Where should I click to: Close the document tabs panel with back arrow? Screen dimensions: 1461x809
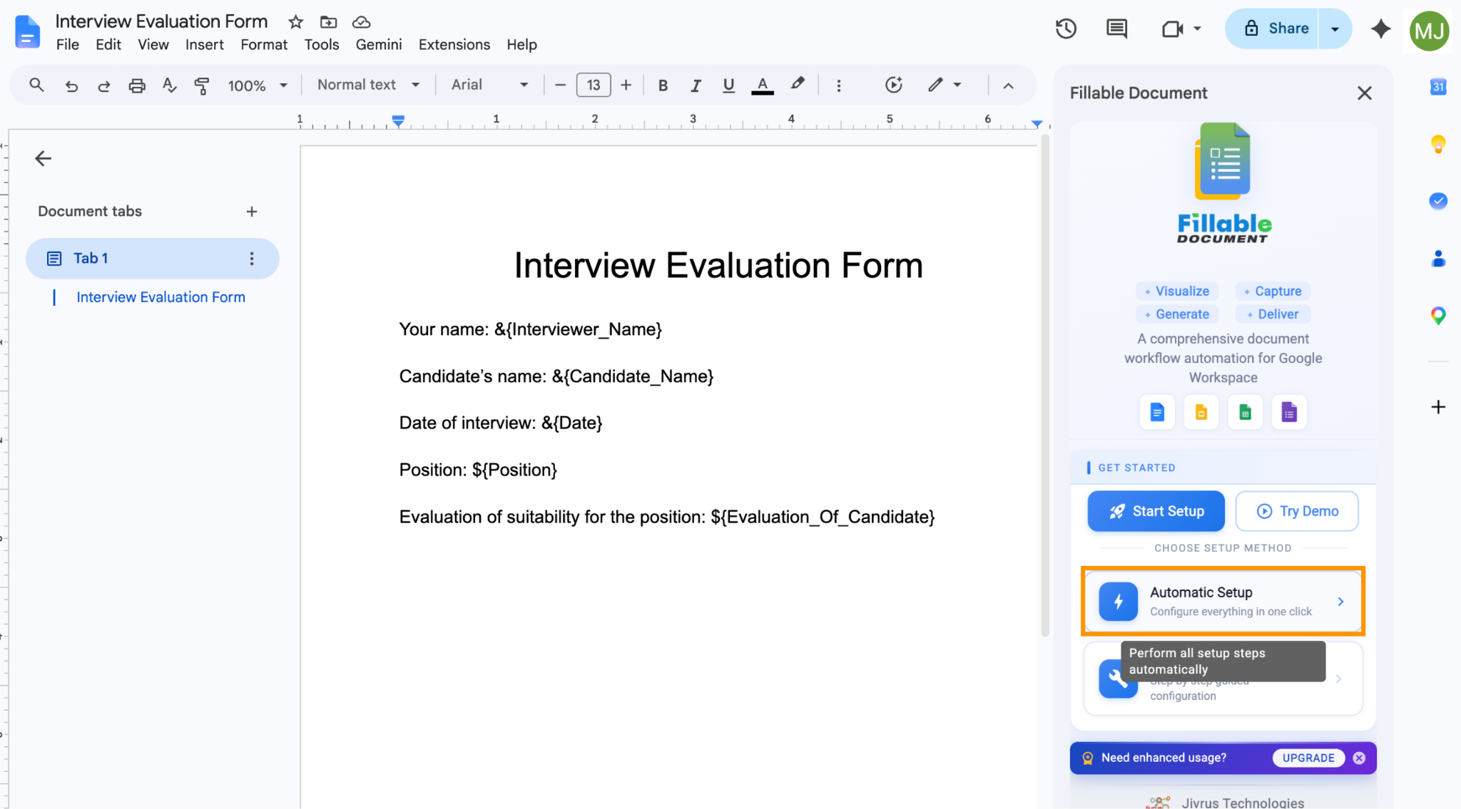[x=44, y=158]
